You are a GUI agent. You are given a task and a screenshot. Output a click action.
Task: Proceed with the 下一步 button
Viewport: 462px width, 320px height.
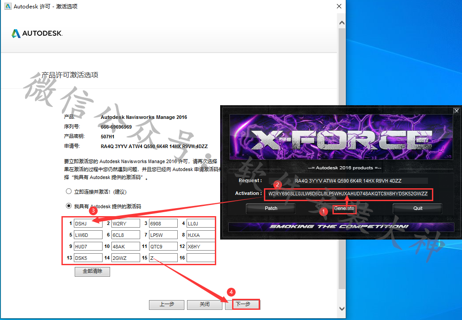tap(242, 305)
